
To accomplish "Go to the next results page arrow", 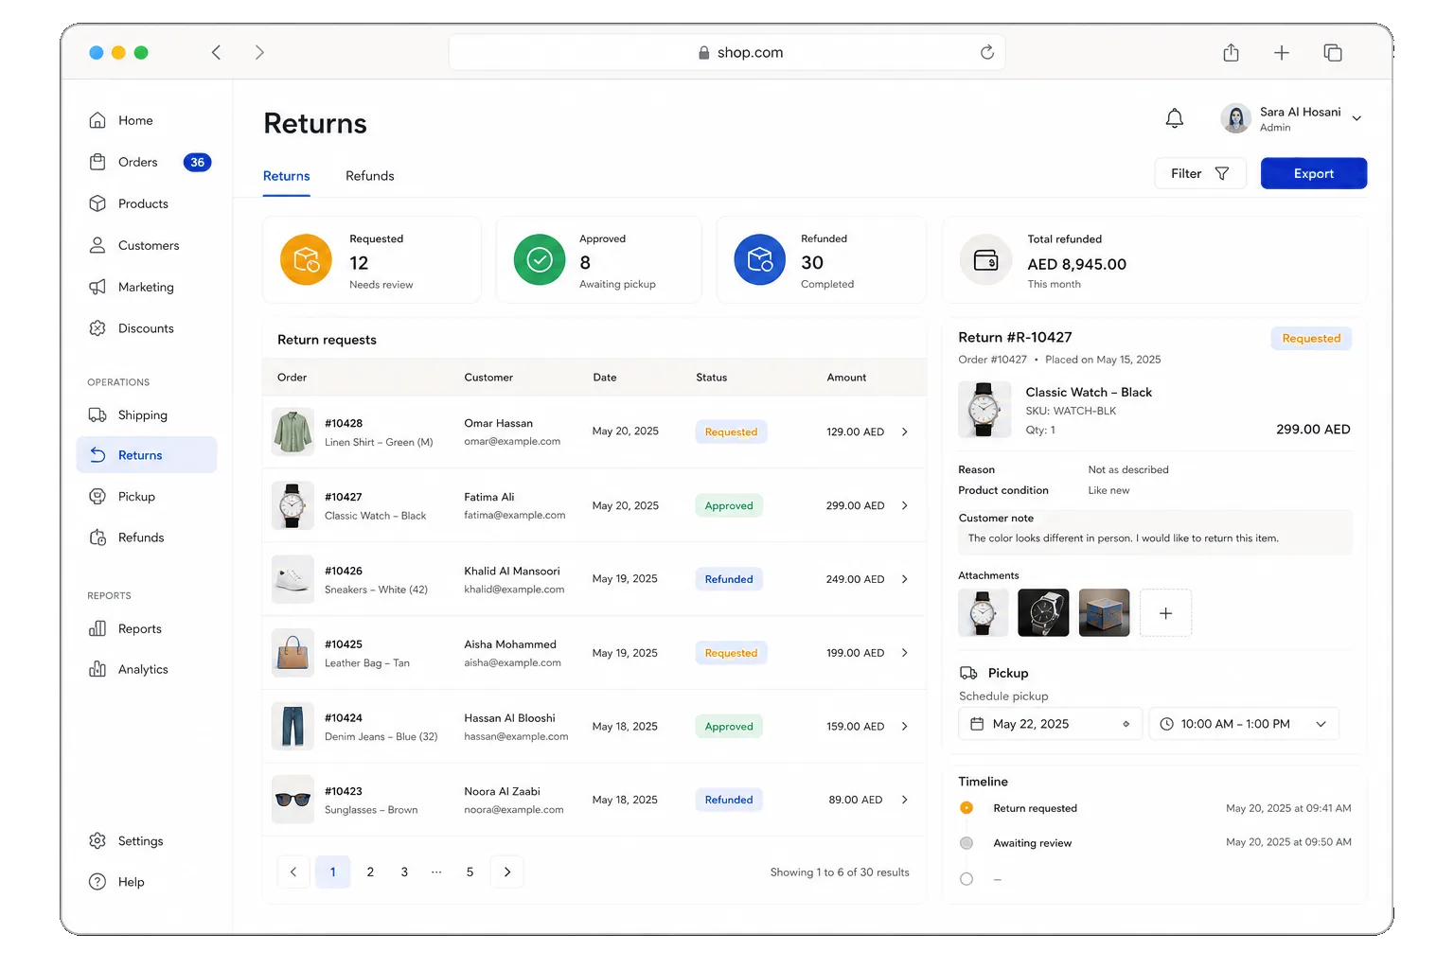I will [x=507, y=872].
